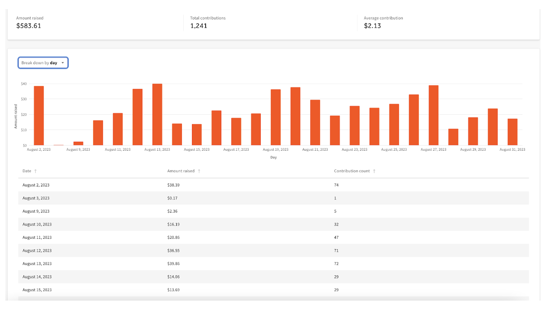
Task: Click sort arrow next to Contribution count
Action: (374, 171)
